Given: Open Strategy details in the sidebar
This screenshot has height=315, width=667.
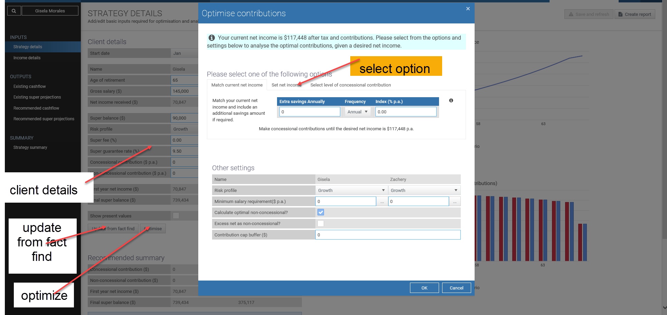Looking at the screenshot, I should [x=43, y=47].
